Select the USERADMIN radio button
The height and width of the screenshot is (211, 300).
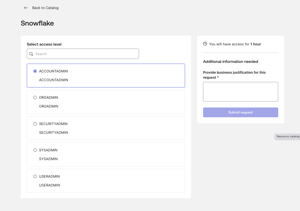[x=35, y=176]
